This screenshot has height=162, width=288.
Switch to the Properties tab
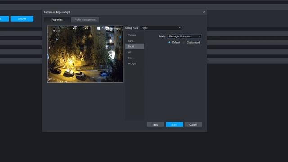click(x=57, y=20)
